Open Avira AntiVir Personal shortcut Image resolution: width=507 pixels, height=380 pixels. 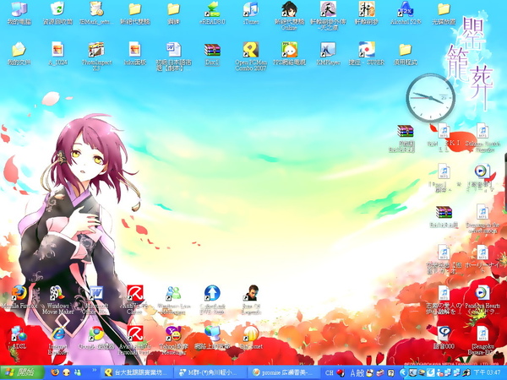[x=135, y=340]
